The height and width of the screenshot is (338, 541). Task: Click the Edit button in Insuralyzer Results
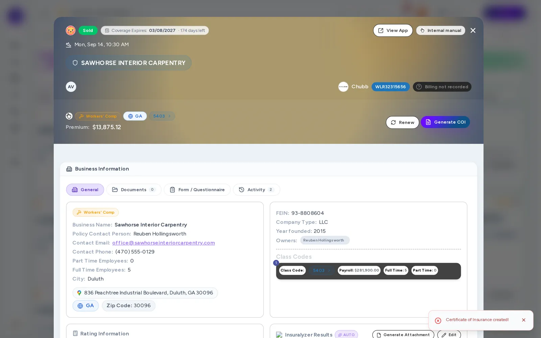[449, 335]
